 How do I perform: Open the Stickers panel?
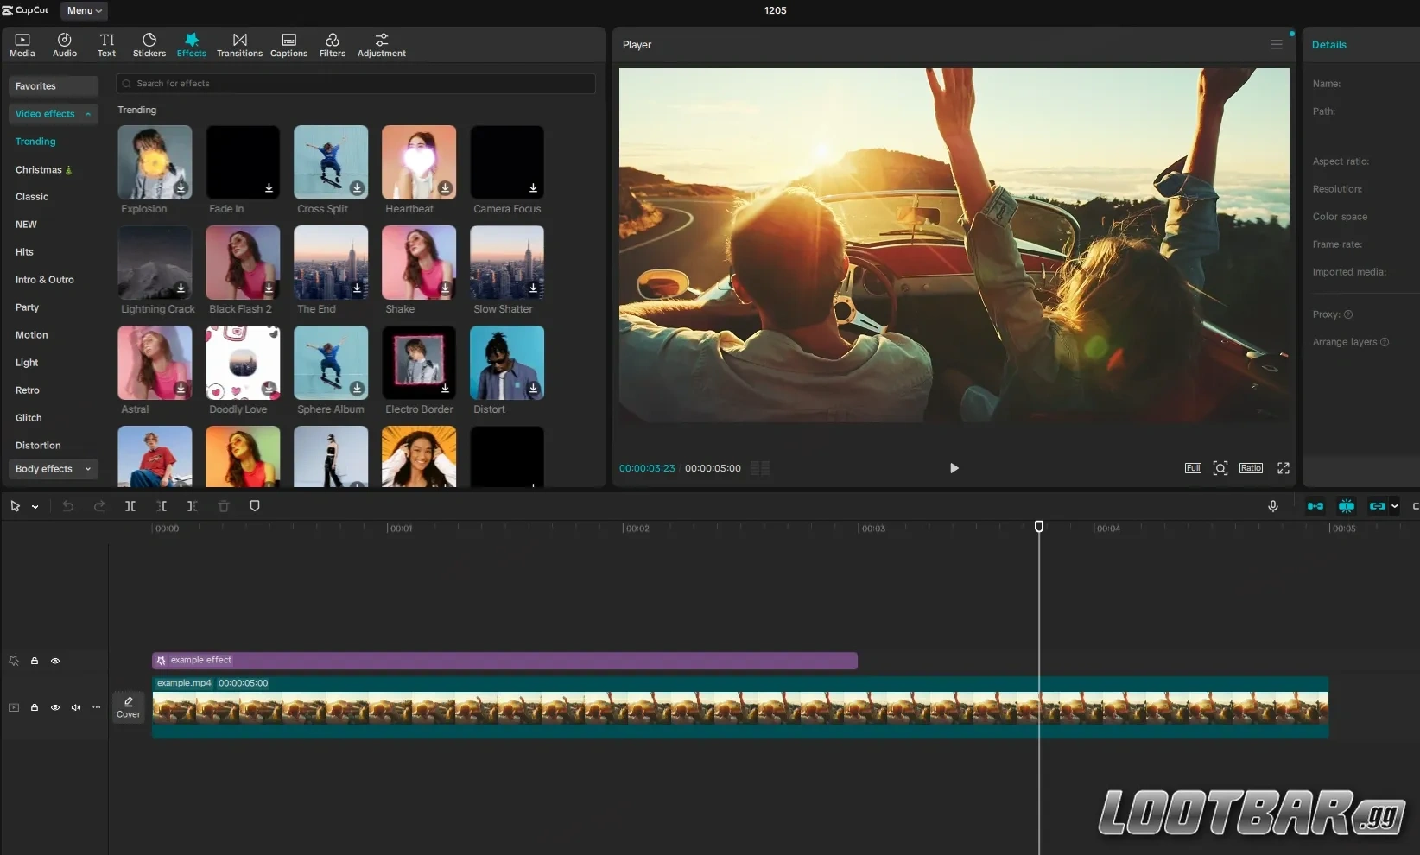pyautogui.click(x=149, y=45)
